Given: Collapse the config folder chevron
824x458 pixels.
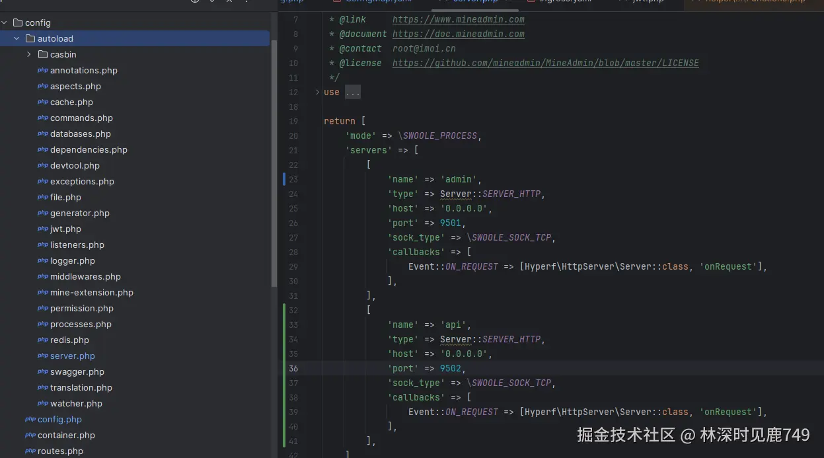Looking at the screenshot, I should tap(5, 22).
